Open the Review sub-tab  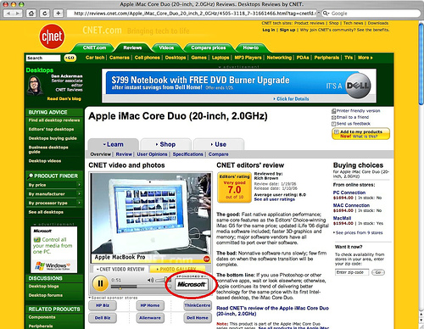[x=124, y=154]
